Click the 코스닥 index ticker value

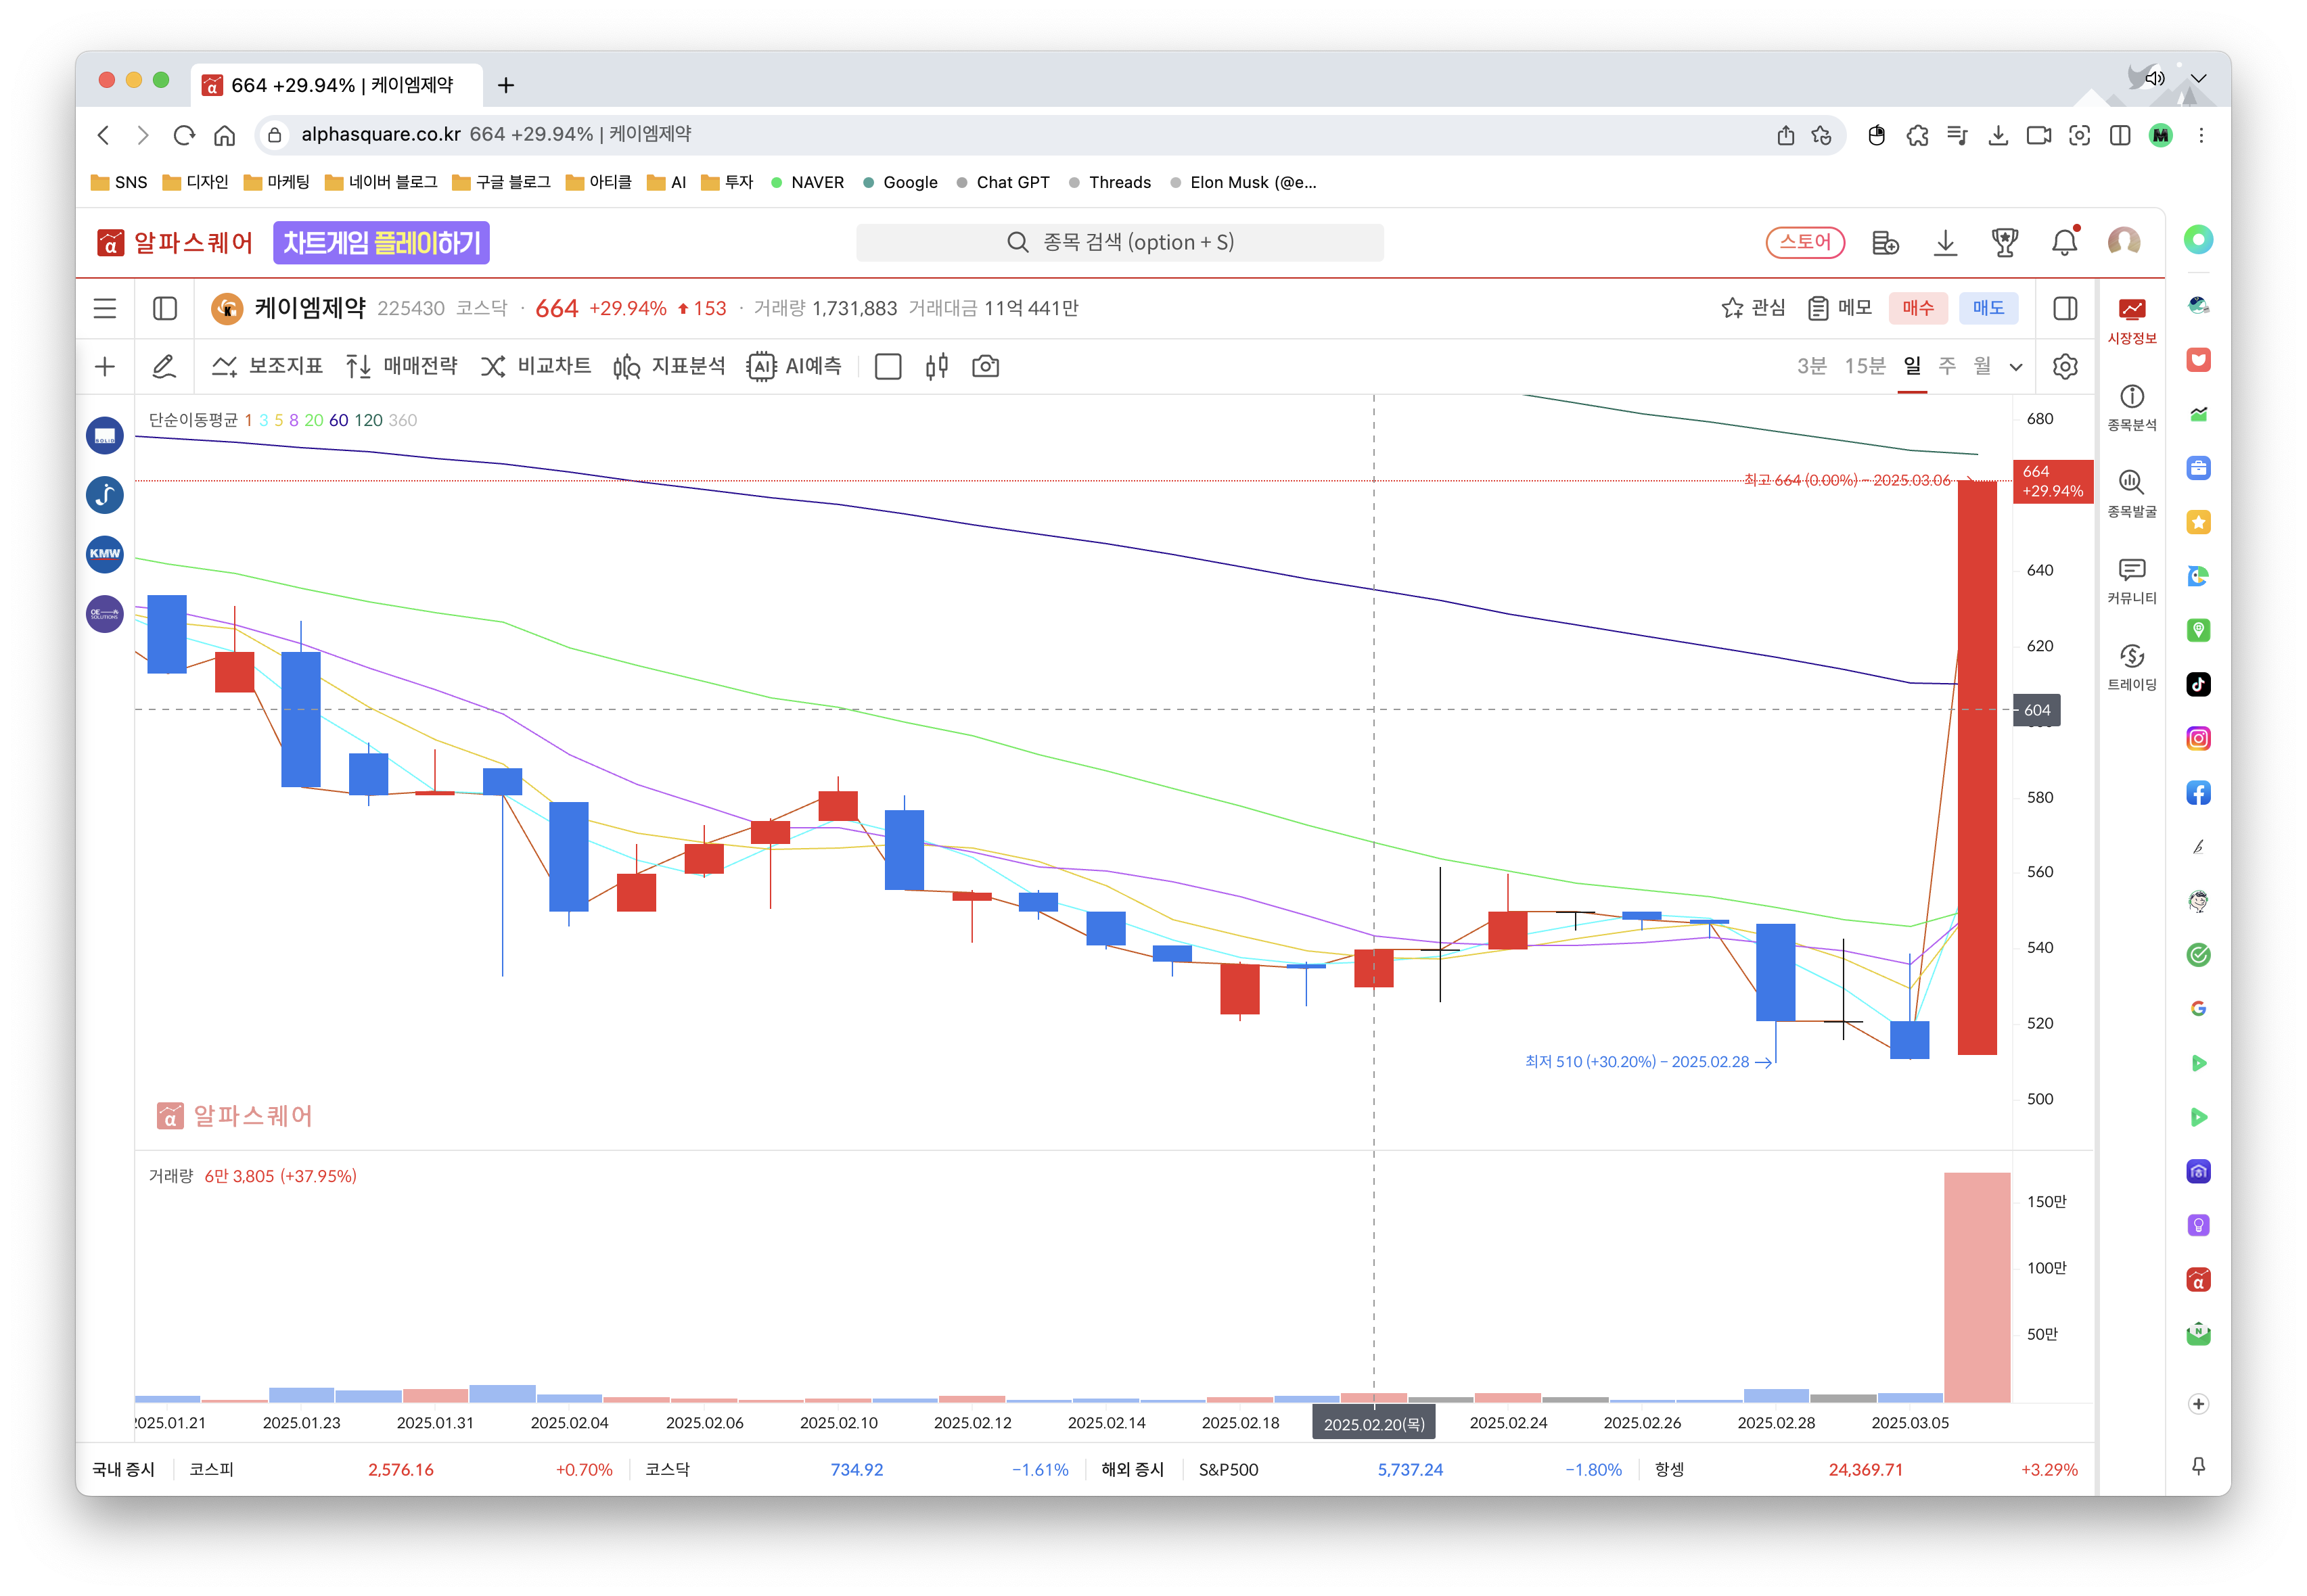(856, 1470)
